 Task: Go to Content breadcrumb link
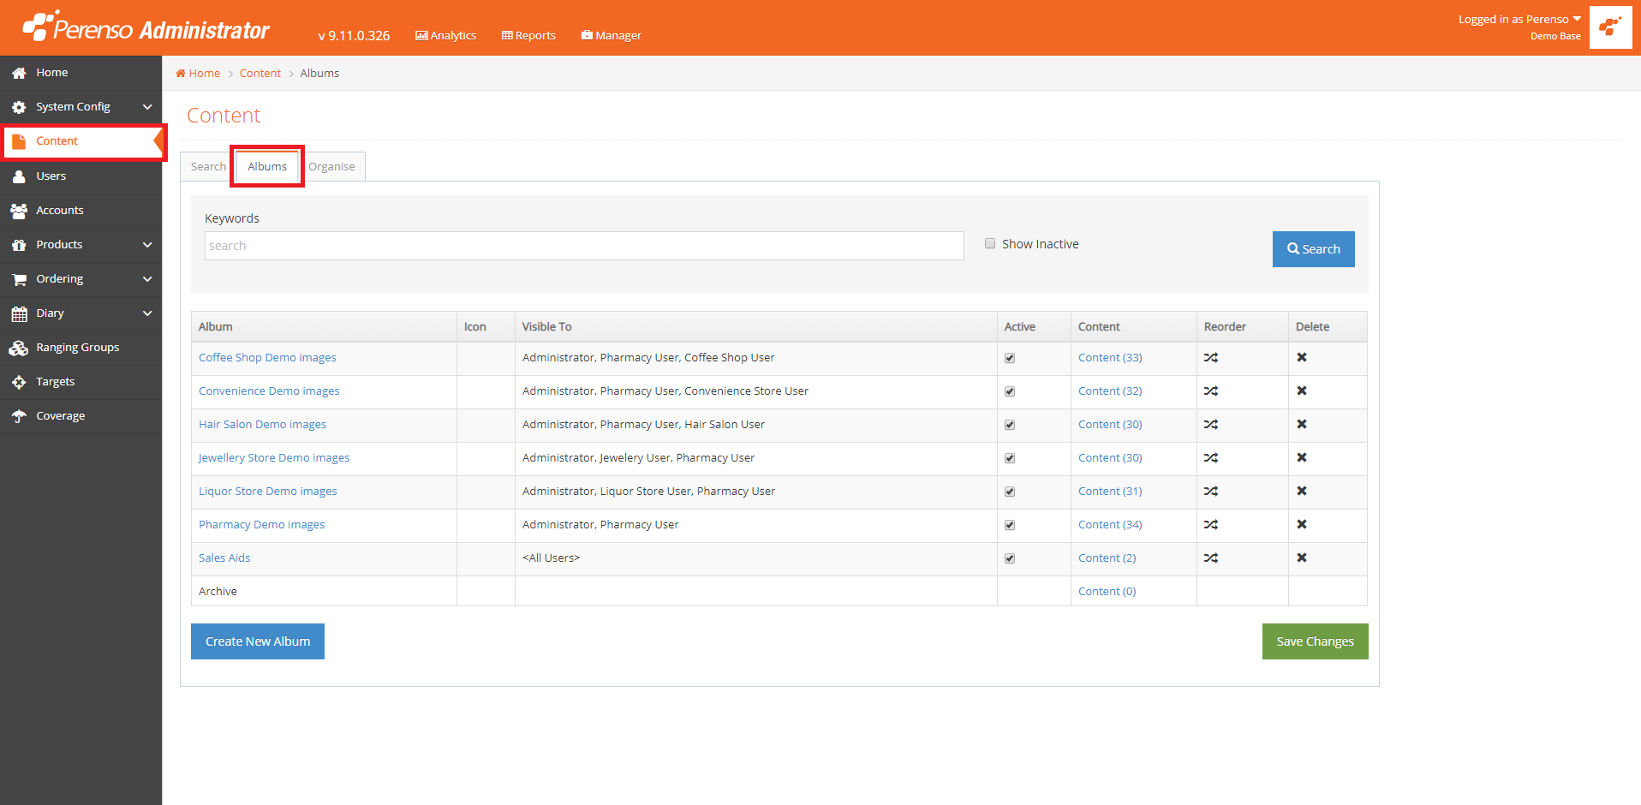[x=260, y=74]
